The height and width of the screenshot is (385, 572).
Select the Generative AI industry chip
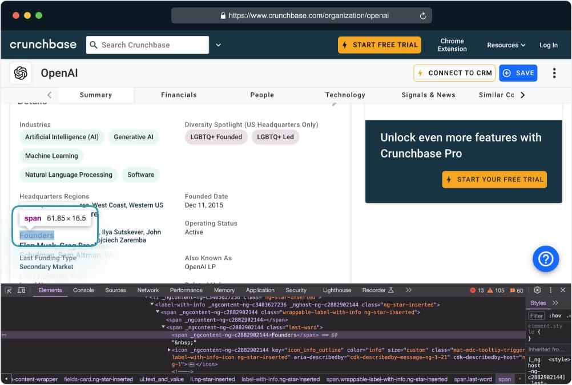pos(134,137)
